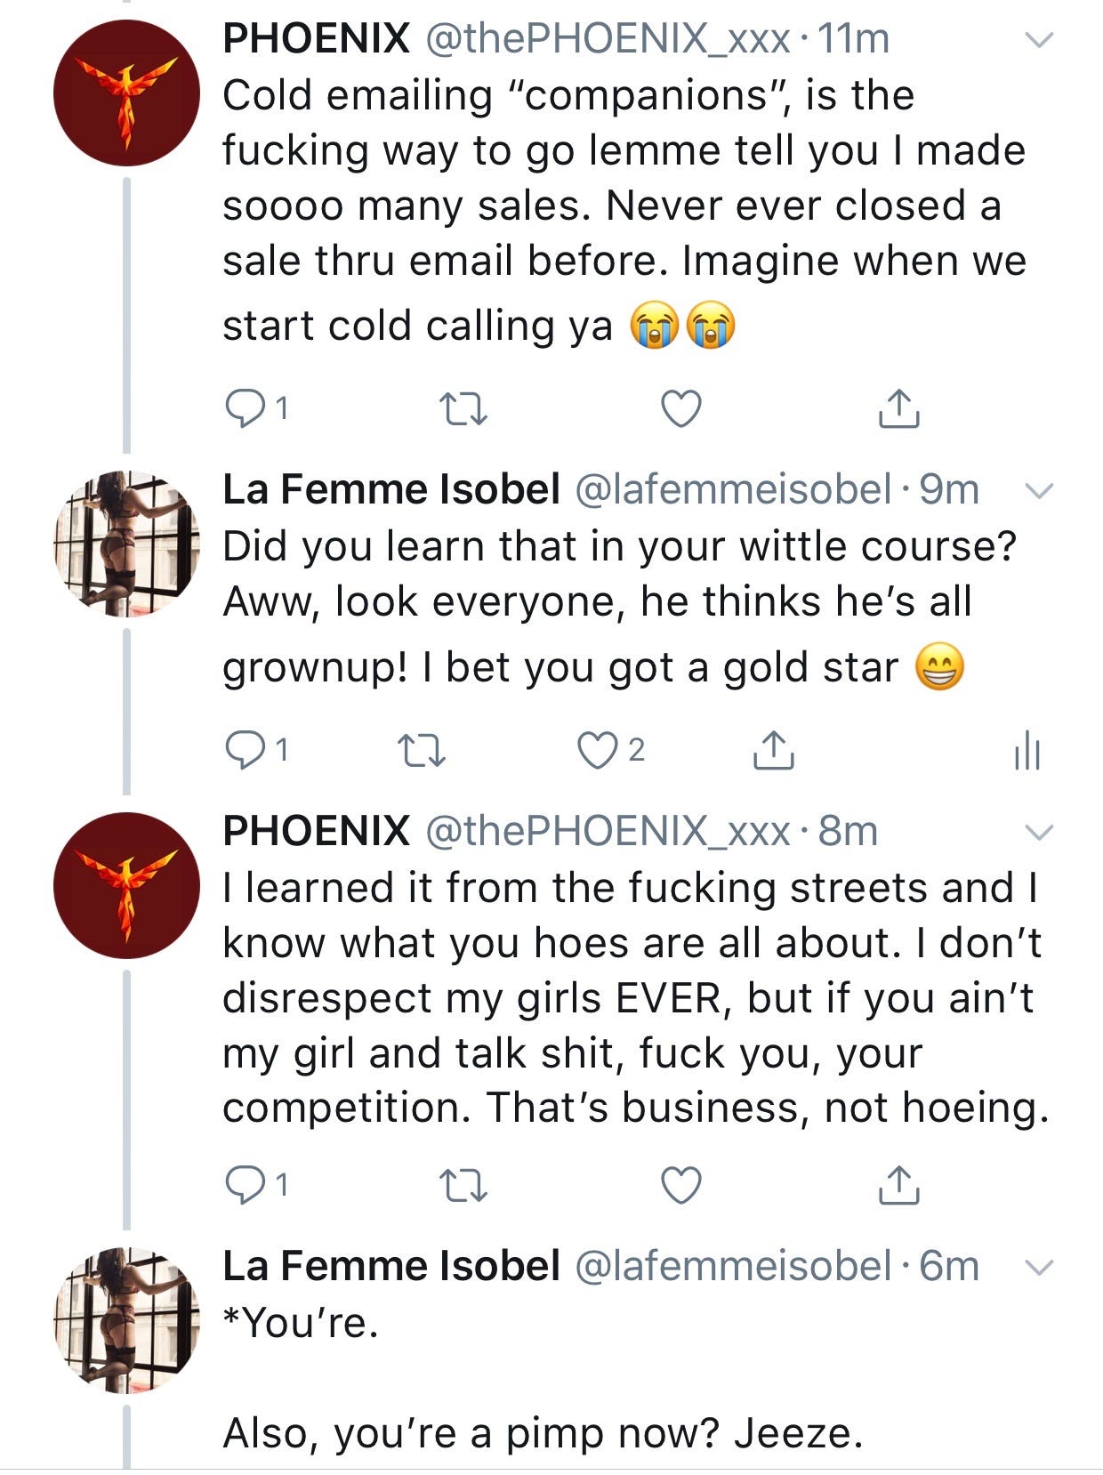Share PHOENIX's 8m tweet
1103x1475 pixels.
tap(898, 1185)
